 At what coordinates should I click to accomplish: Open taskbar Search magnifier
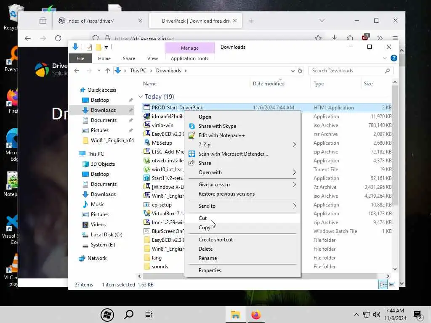[x=129, y=315]
